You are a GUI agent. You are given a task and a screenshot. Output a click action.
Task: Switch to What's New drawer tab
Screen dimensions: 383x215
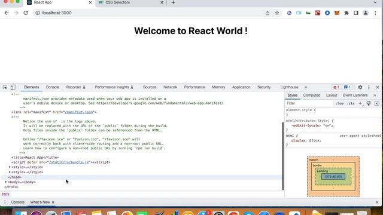click(x=40, y=202)
